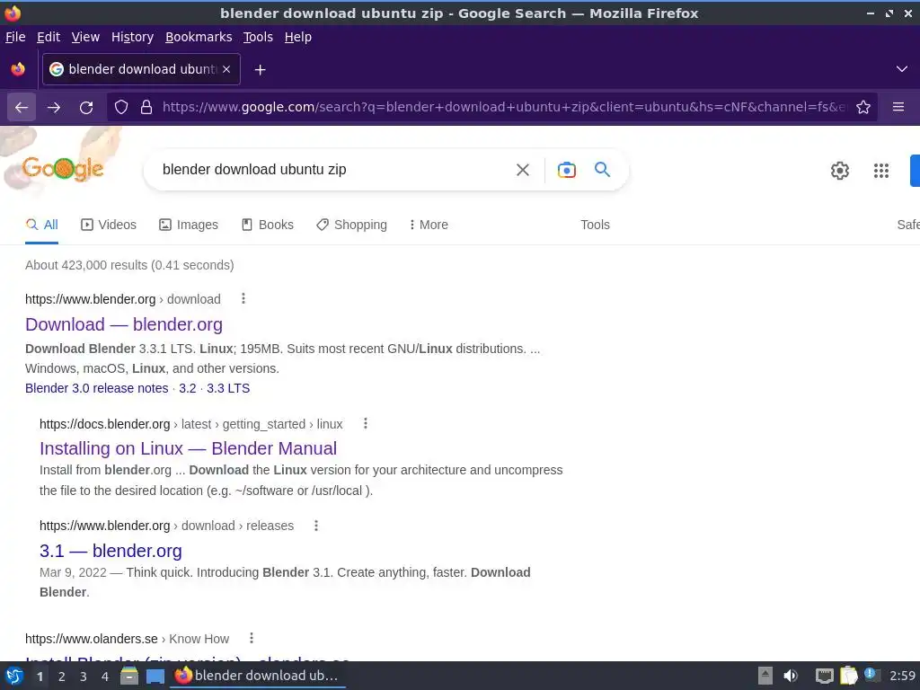920x690 pixels.
Task: Open options for docs.blender.org result
Action: (365, 424)
